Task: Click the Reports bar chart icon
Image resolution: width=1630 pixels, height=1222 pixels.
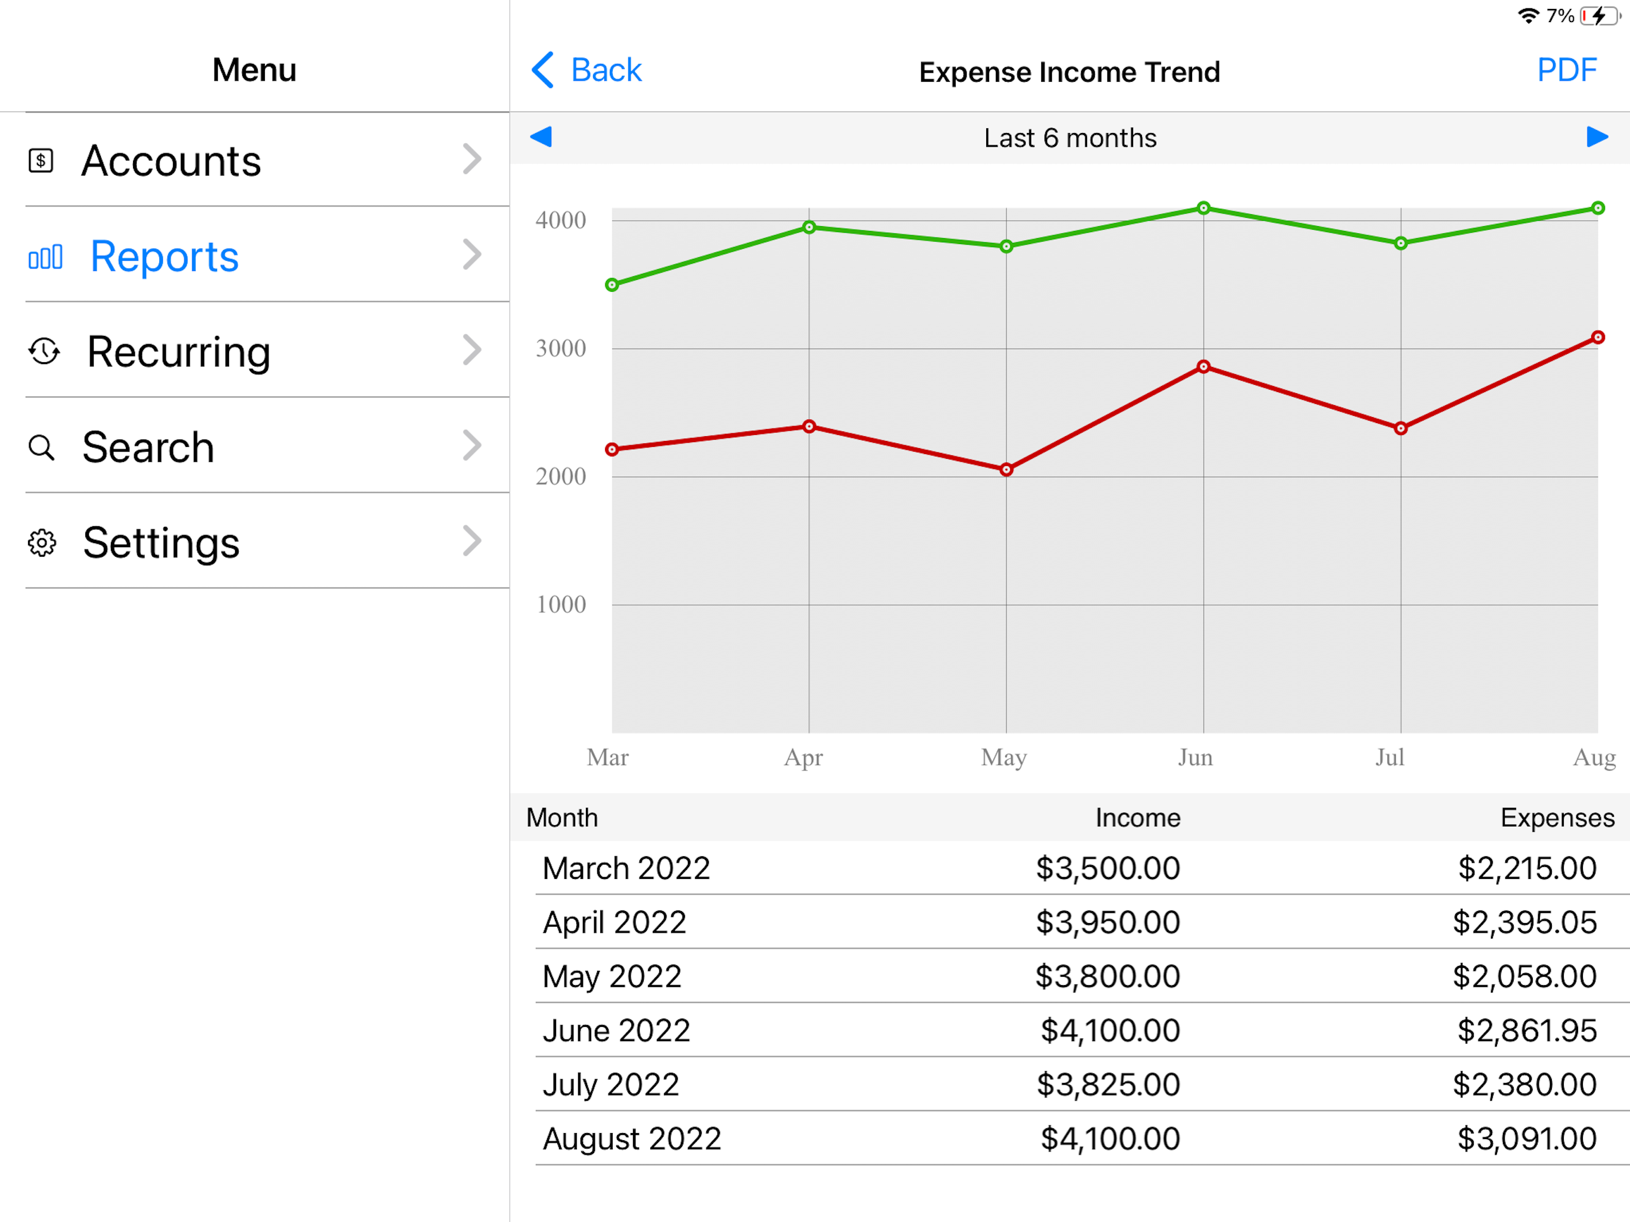Action: [45, 257]
